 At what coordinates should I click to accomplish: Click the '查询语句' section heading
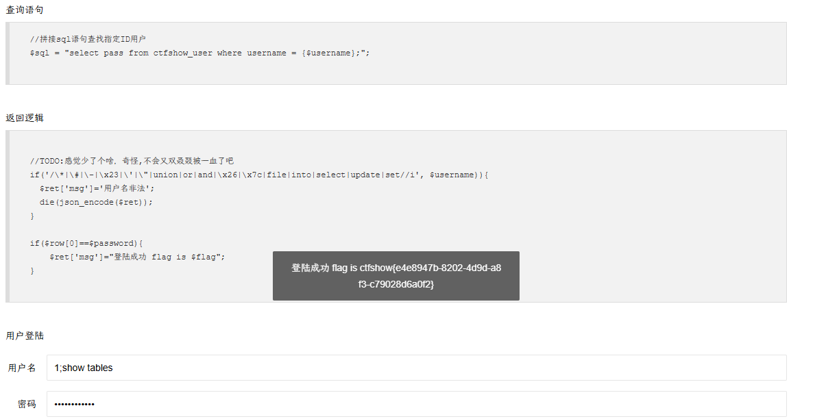click(x=25, y=10)
